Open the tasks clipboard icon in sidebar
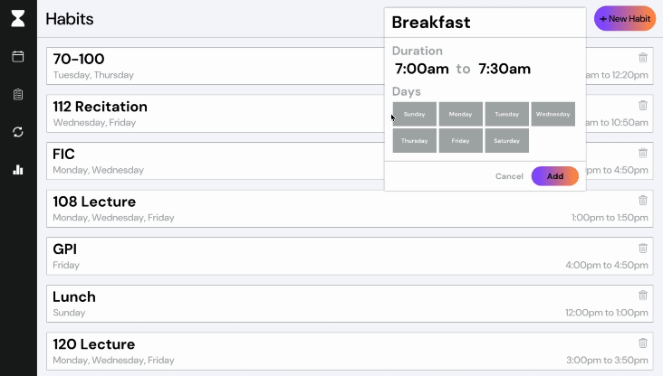 pyautogui.click(x=18, y=94)
